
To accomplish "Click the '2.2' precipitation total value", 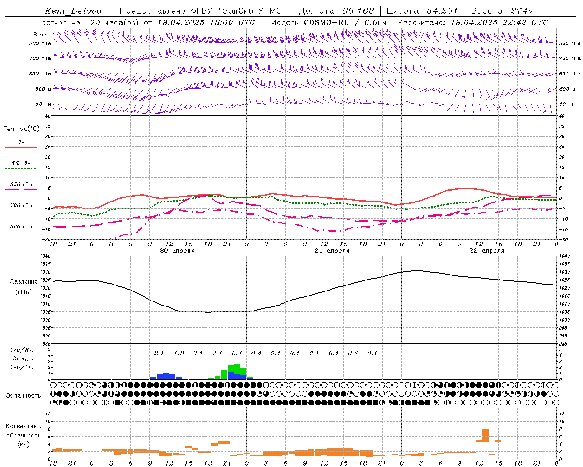I will [159, 353].
